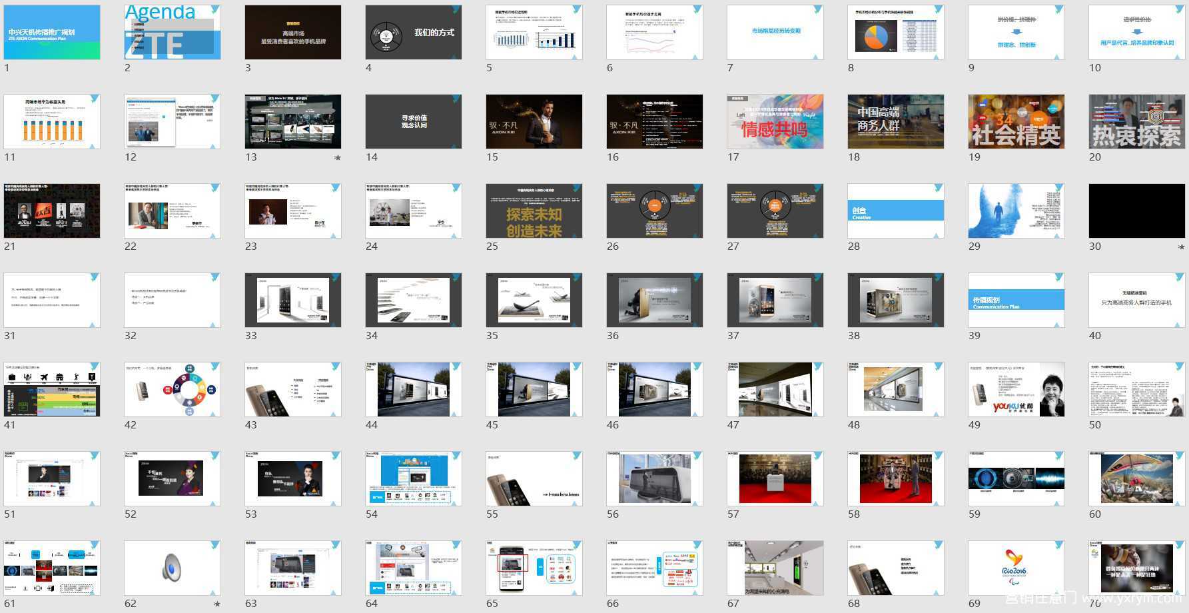Viewport: 1189px width, 613px height.
Task: Choose slide 5 bar chart thumbnail
Action: pos(534,32)
